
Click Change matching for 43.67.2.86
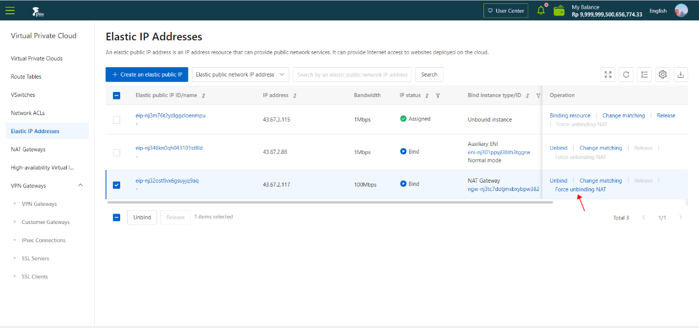point(601,148)
